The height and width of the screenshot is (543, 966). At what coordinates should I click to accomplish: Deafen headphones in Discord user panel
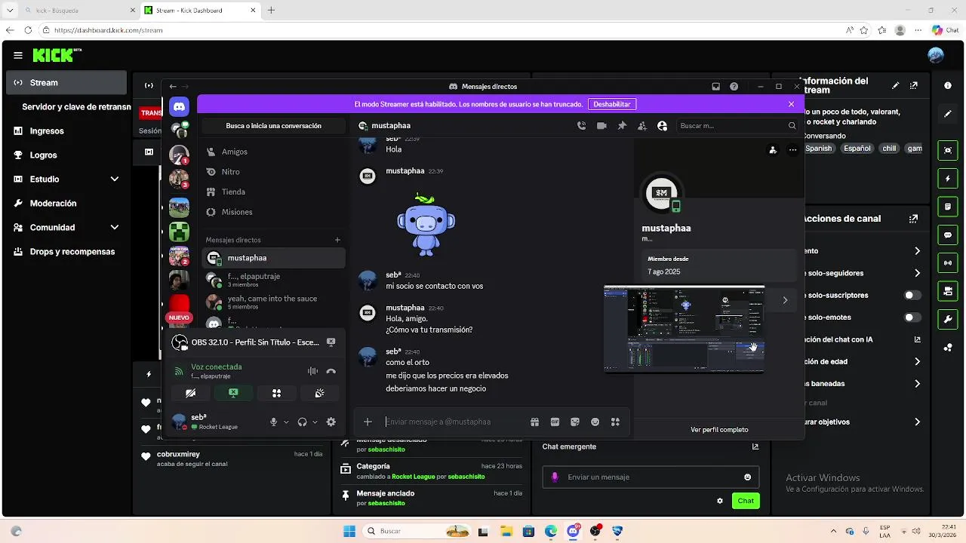tap(302, 422)
